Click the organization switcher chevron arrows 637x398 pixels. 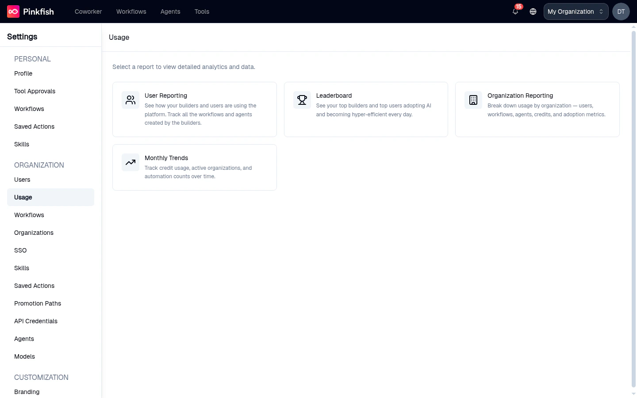(601, 11)
